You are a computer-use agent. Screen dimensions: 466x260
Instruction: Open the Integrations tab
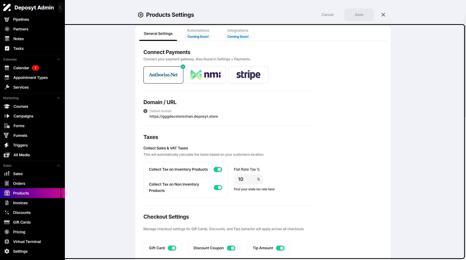[238, 34]
